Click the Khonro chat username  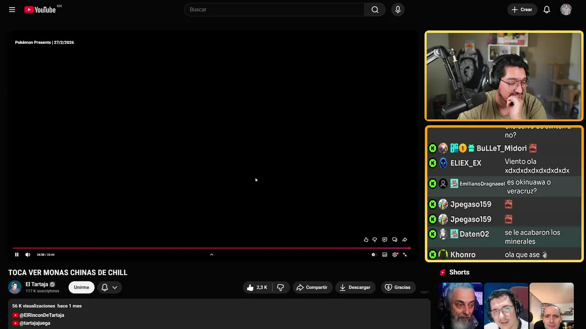click(x=463, y=255)
